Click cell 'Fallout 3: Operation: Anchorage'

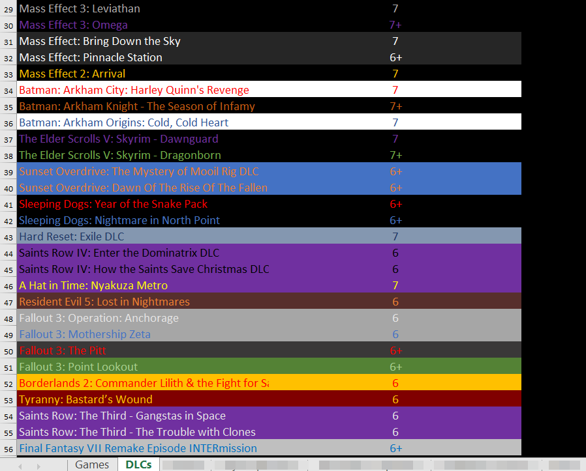click(143, 318)
